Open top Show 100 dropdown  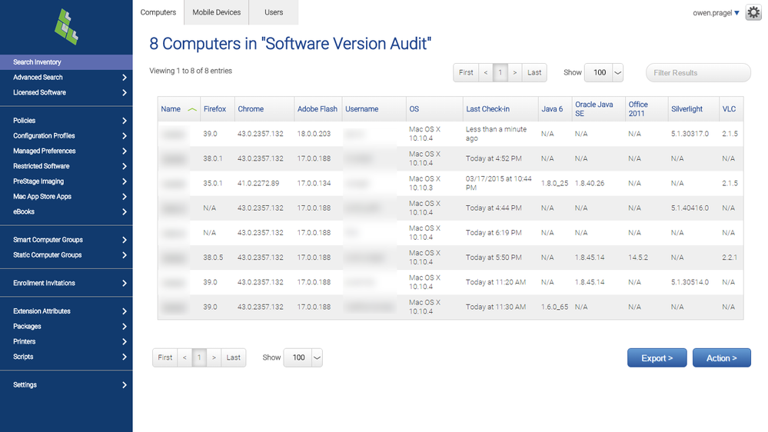603,72
